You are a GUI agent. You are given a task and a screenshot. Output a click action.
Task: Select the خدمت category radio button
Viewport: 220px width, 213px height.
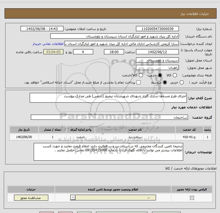tap(160, 75)
